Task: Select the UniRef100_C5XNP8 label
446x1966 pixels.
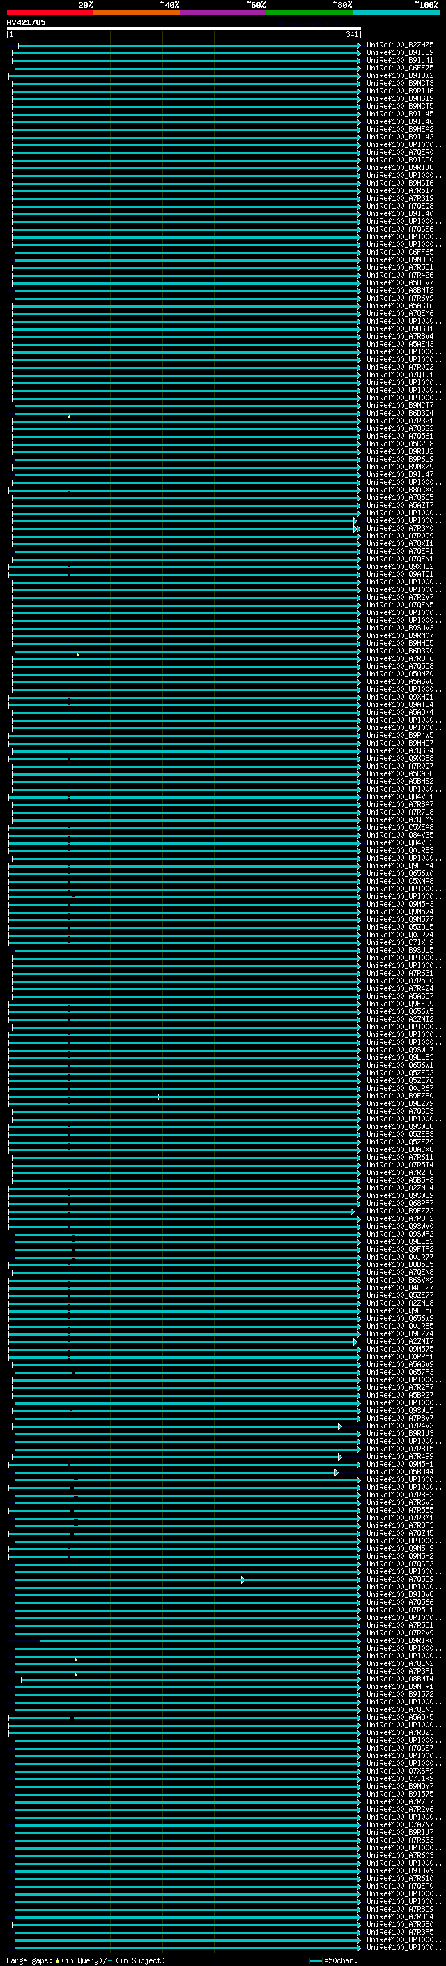Action: click(x=400, y=882)
